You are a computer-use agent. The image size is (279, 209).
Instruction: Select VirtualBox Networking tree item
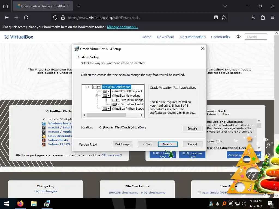[x=126, y=96]
